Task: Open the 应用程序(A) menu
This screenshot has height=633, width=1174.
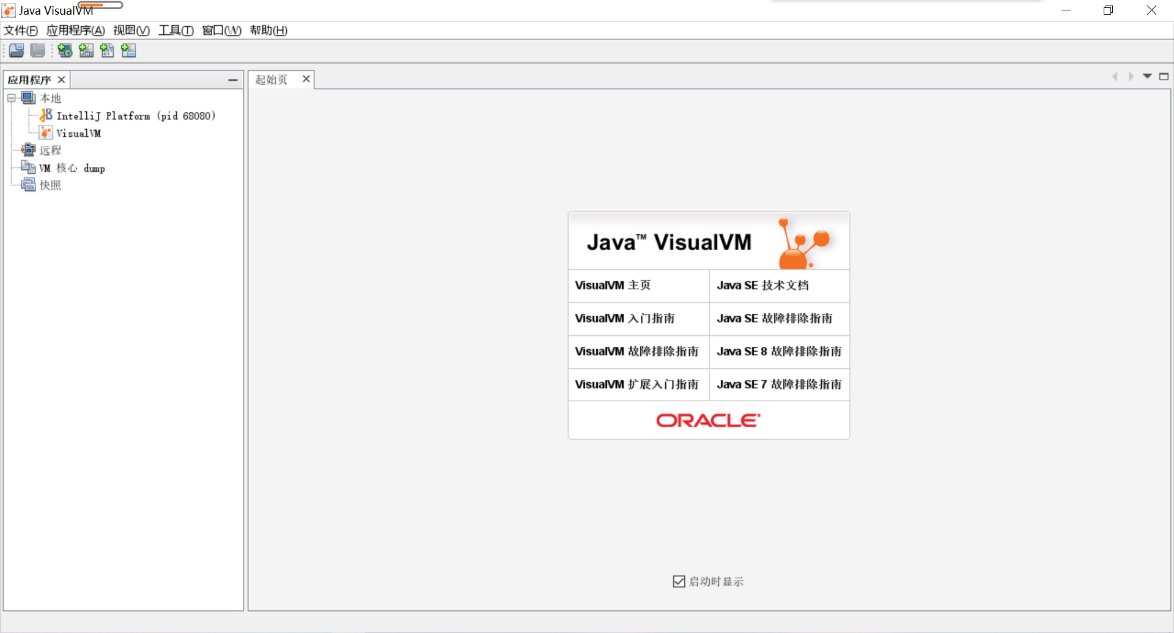Action: pyautogui.click(x=76, y=31)
